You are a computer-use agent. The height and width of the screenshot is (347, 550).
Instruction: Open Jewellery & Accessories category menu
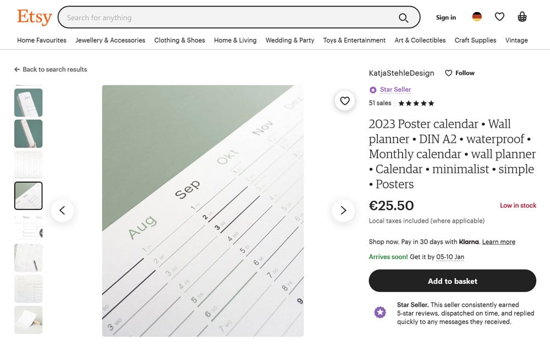click(x=110, y=40)
